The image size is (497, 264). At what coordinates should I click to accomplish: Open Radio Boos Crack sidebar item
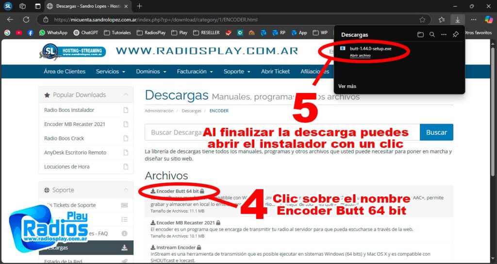86,138
